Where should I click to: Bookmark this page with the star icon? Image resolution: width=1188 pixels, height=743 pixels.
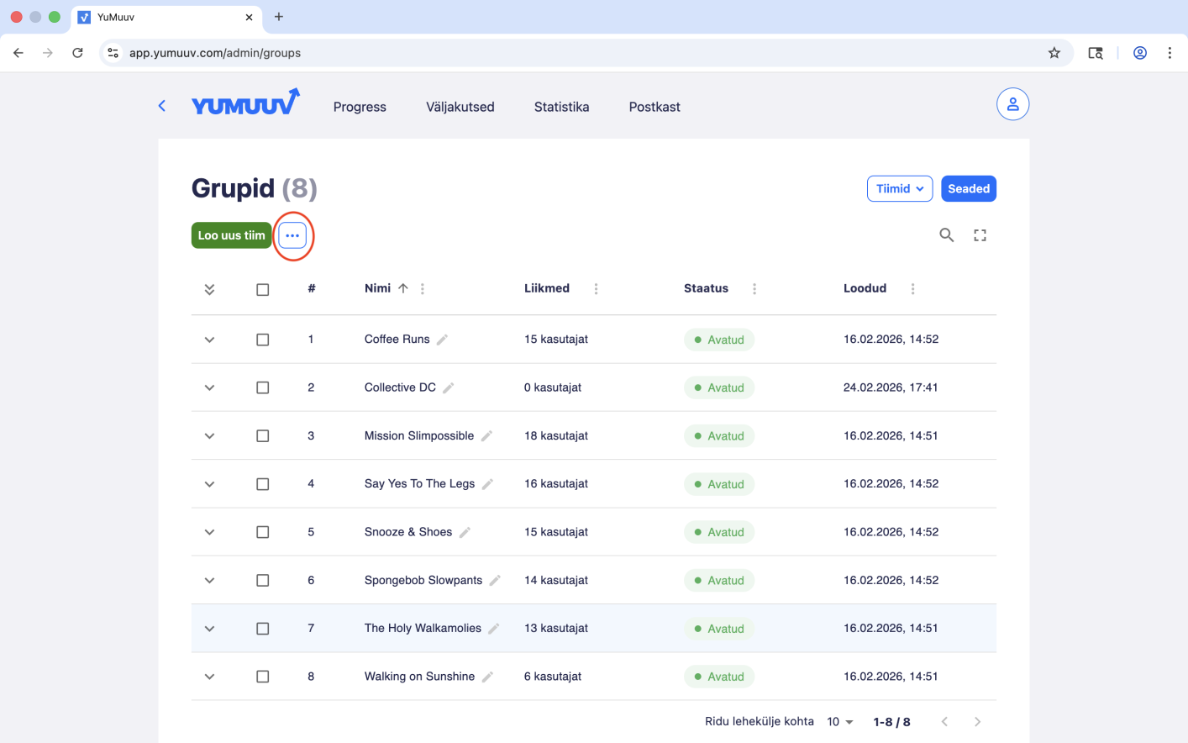[x=1054, y=53]
